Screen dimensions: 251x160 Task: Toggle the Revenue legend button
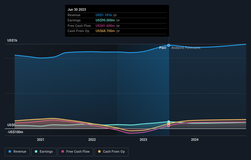17,152
